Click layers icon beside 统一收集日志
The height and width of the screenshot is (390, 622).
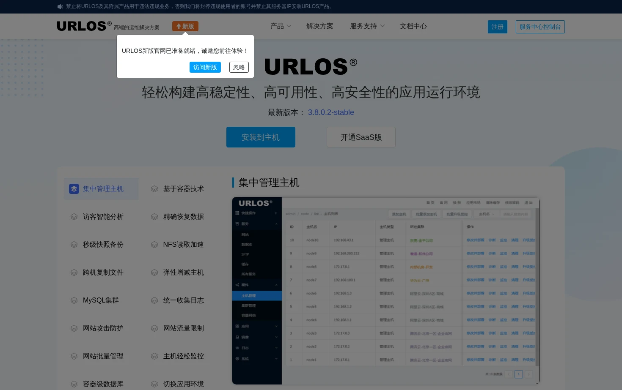coord(154,300)
